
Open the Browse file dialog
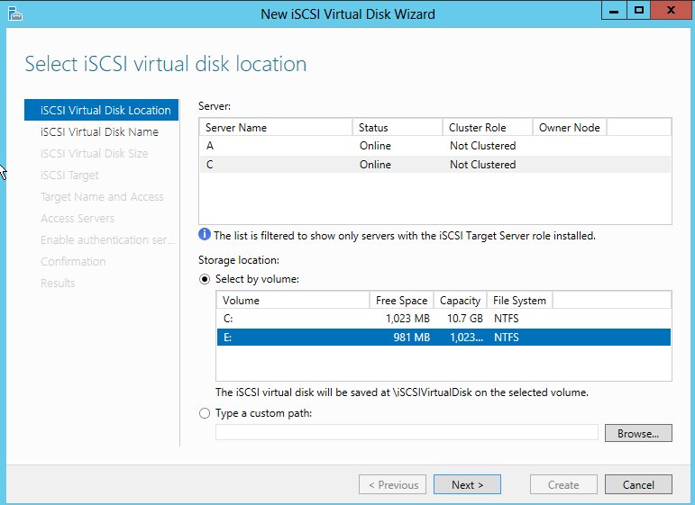[x=637, y=433]
